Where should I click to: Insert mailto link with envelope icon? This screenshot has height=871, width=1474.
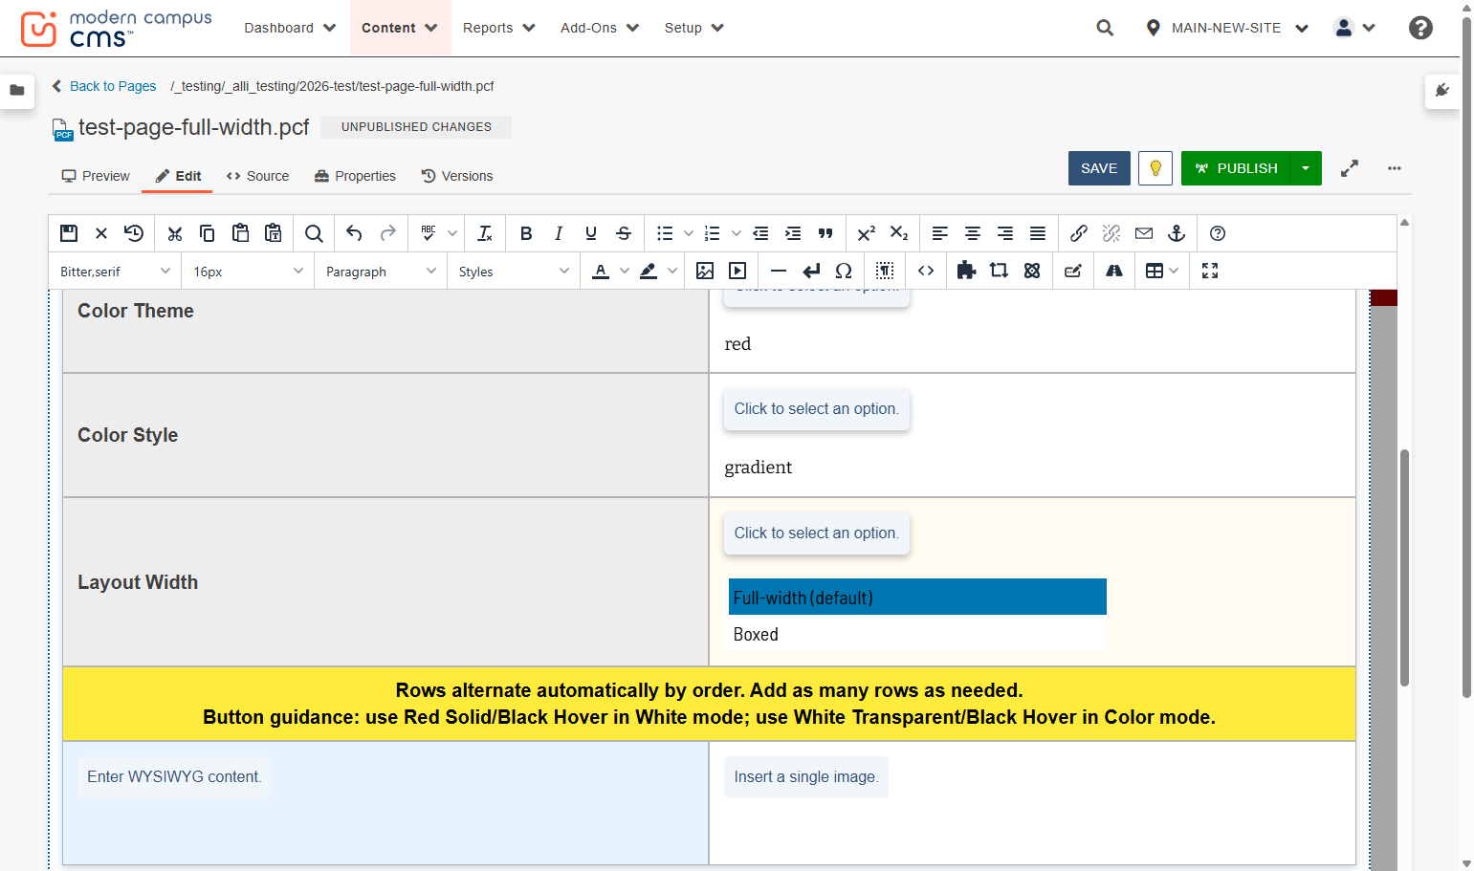click(1144, 233)
